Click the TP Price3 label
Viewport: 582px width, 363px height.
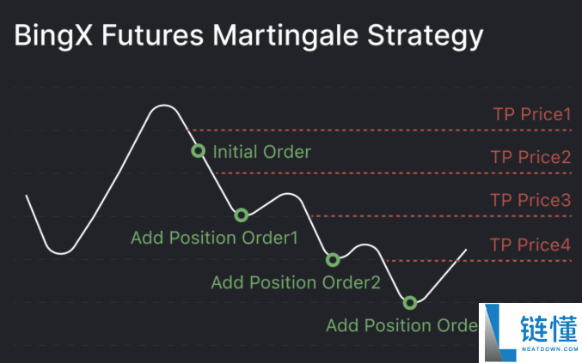tap(530, 200)
